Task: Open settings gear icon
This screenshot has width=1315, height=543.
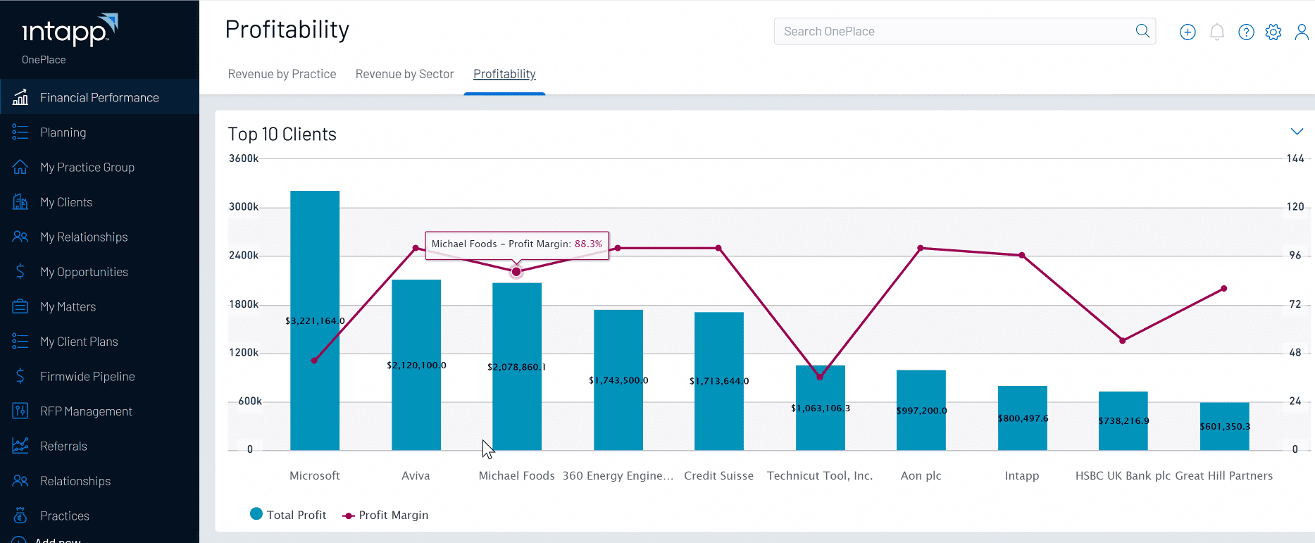Action: pos(1273,32)
